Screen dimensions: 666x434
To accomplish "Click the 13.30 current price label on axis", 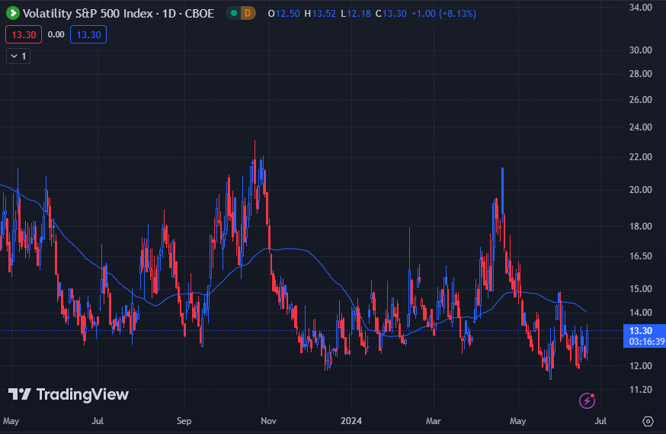I will coord(641,331).
